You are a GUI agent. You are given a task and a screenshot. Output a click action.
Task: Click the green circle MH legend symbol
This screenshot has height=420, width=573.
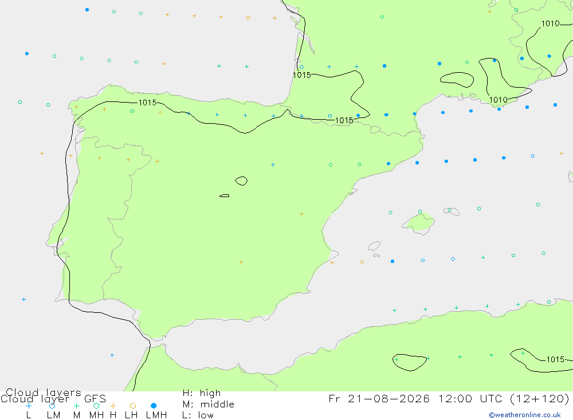(96, 406)
